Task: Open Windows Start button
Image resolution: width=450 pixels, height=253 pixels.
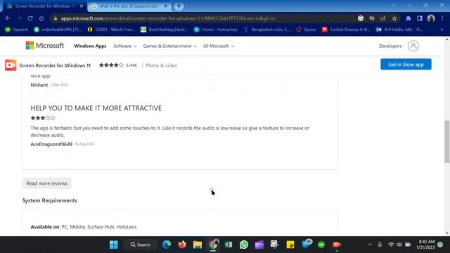Action: [x=114, y=245]
